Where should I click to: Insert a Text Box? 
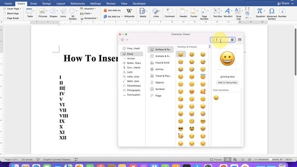218,13
